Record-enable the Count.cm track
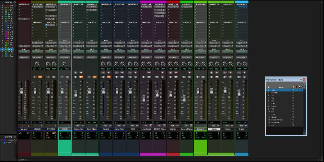The width and height of the screenshot is (324, 162). [x=81, y=72]
